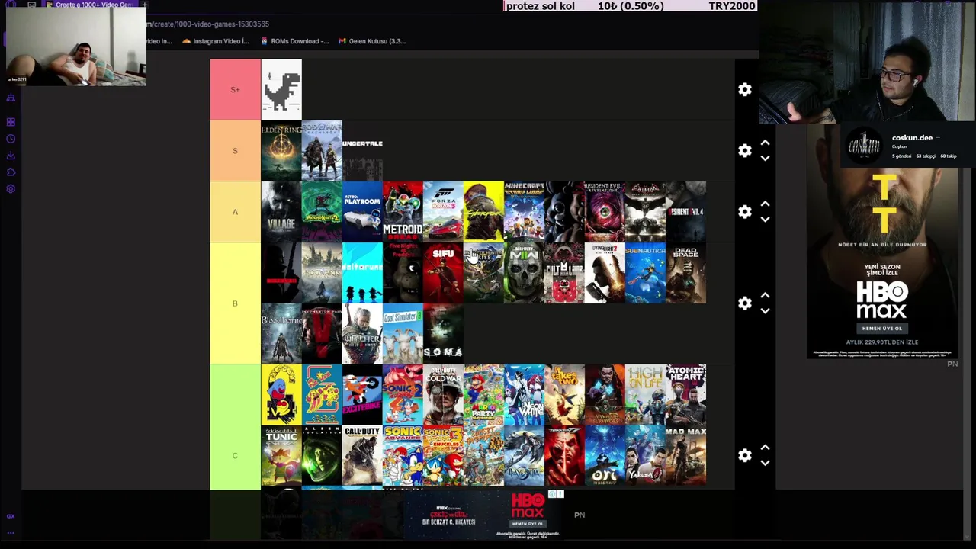Open the four-squares grid icon in sidebar
976x549 pixels.
(x=11, y=122)
